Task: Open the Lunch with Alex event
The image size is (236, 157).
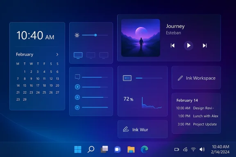Action: [198, 116]
